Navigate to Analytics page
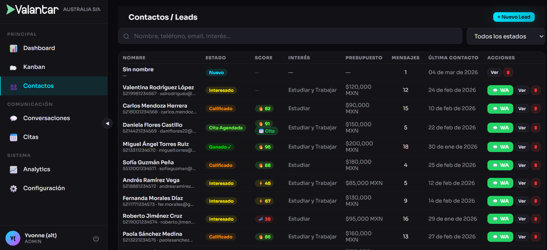Viewport: 547px width, 250px height. pos(37,169)
